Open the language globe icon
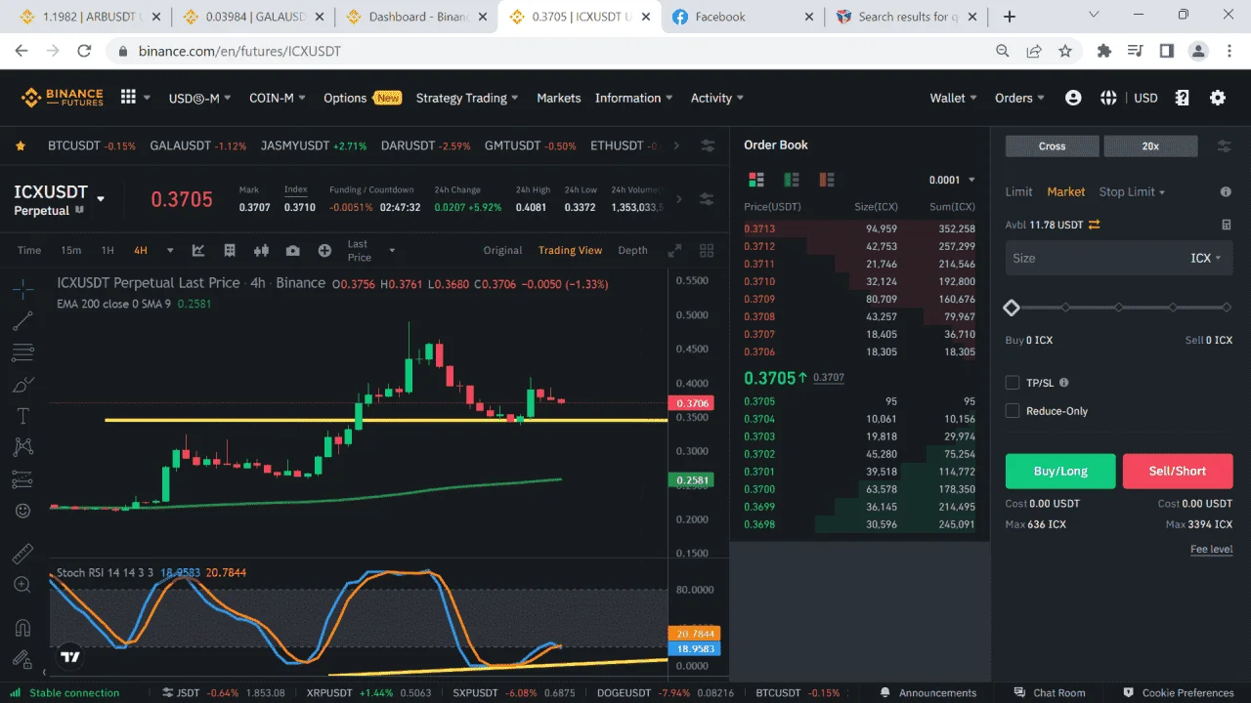The height and width of the screenshot is (703, 1251). (1108, 98)
